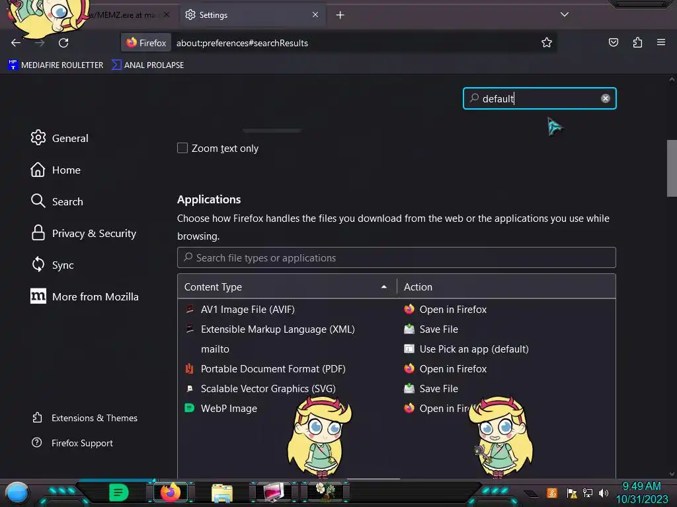Click the Firefox identity badge in address bar
Screen dimensions: 677x507
[x=146, y=43]
